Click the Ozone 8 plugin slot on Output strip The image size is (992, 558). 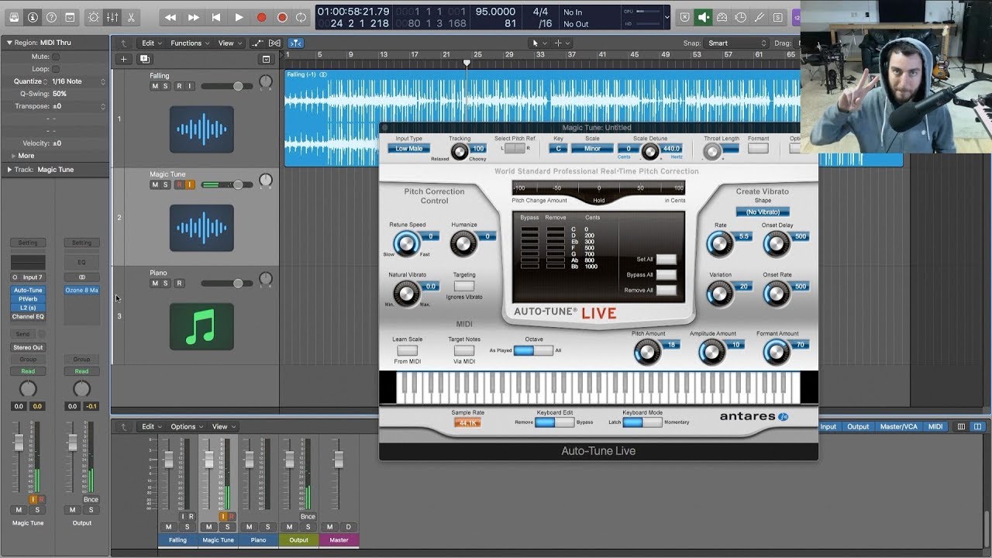pyautogui.click(x=81, y=290)
